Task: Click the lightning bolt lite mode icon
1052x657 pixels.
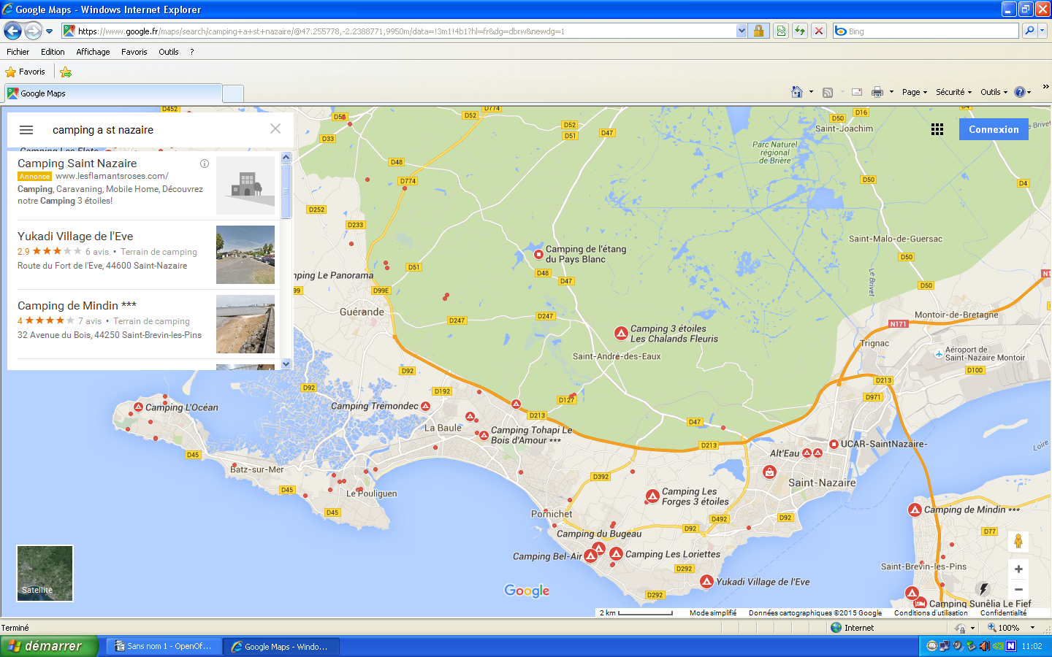Action: [x=983, y=588]
